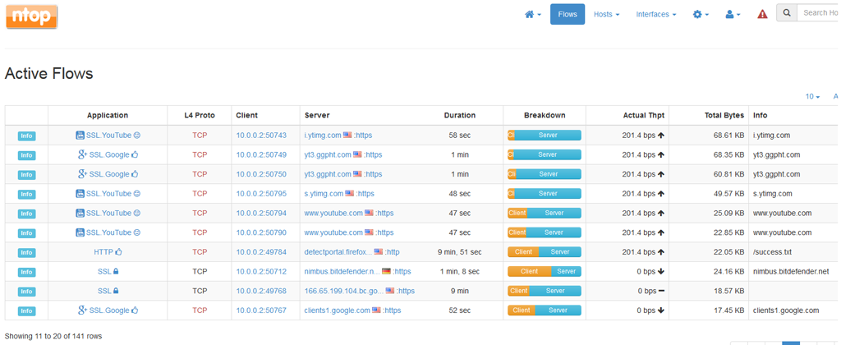
Task: Click YouTube icon in port 50794 row
Action: click(x=80, y=213)
